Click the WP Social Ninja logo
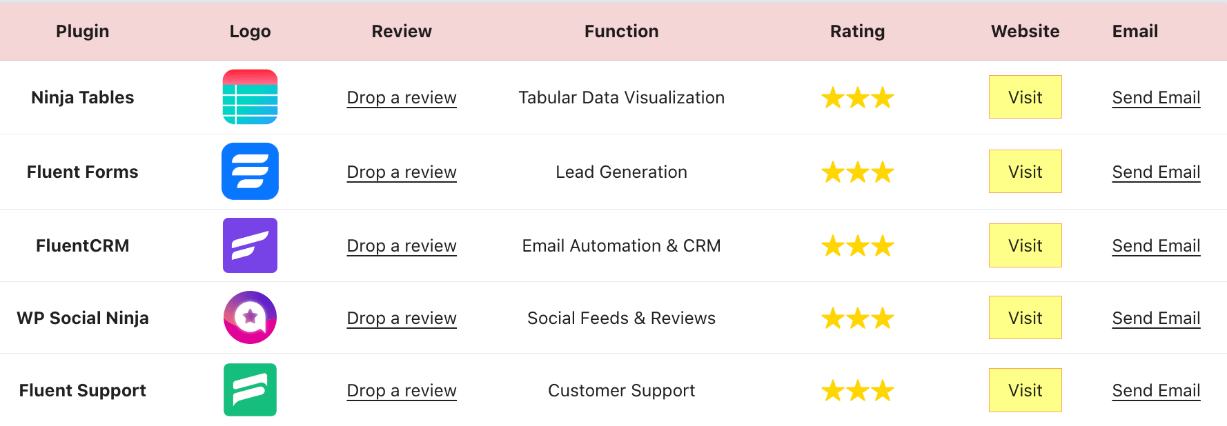1227x426 pixels. 250,318
